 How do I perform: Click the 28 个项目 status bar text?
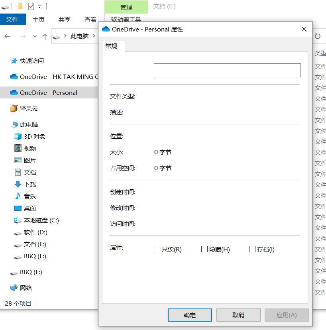(x=18, y=303)
